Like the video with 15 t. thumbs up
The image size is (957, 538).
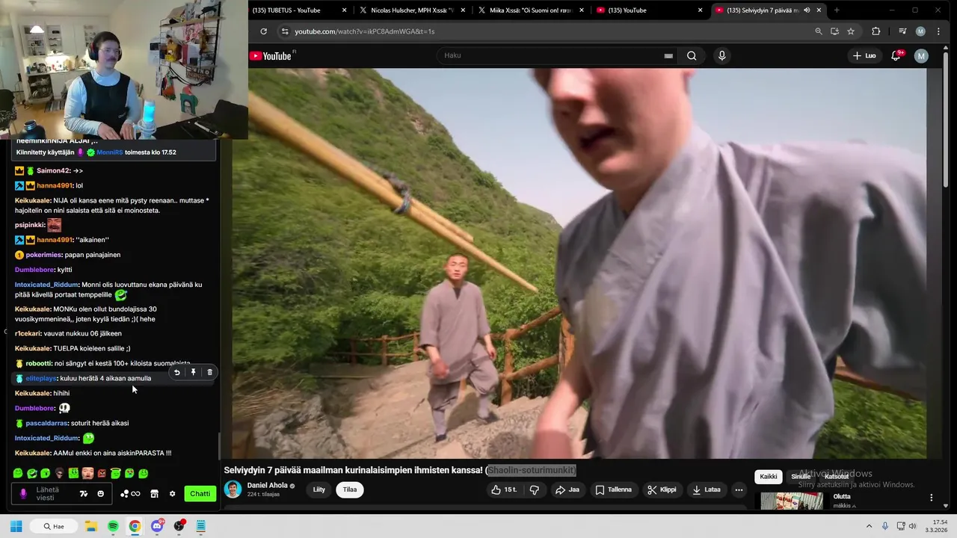[x=503, y=490]
